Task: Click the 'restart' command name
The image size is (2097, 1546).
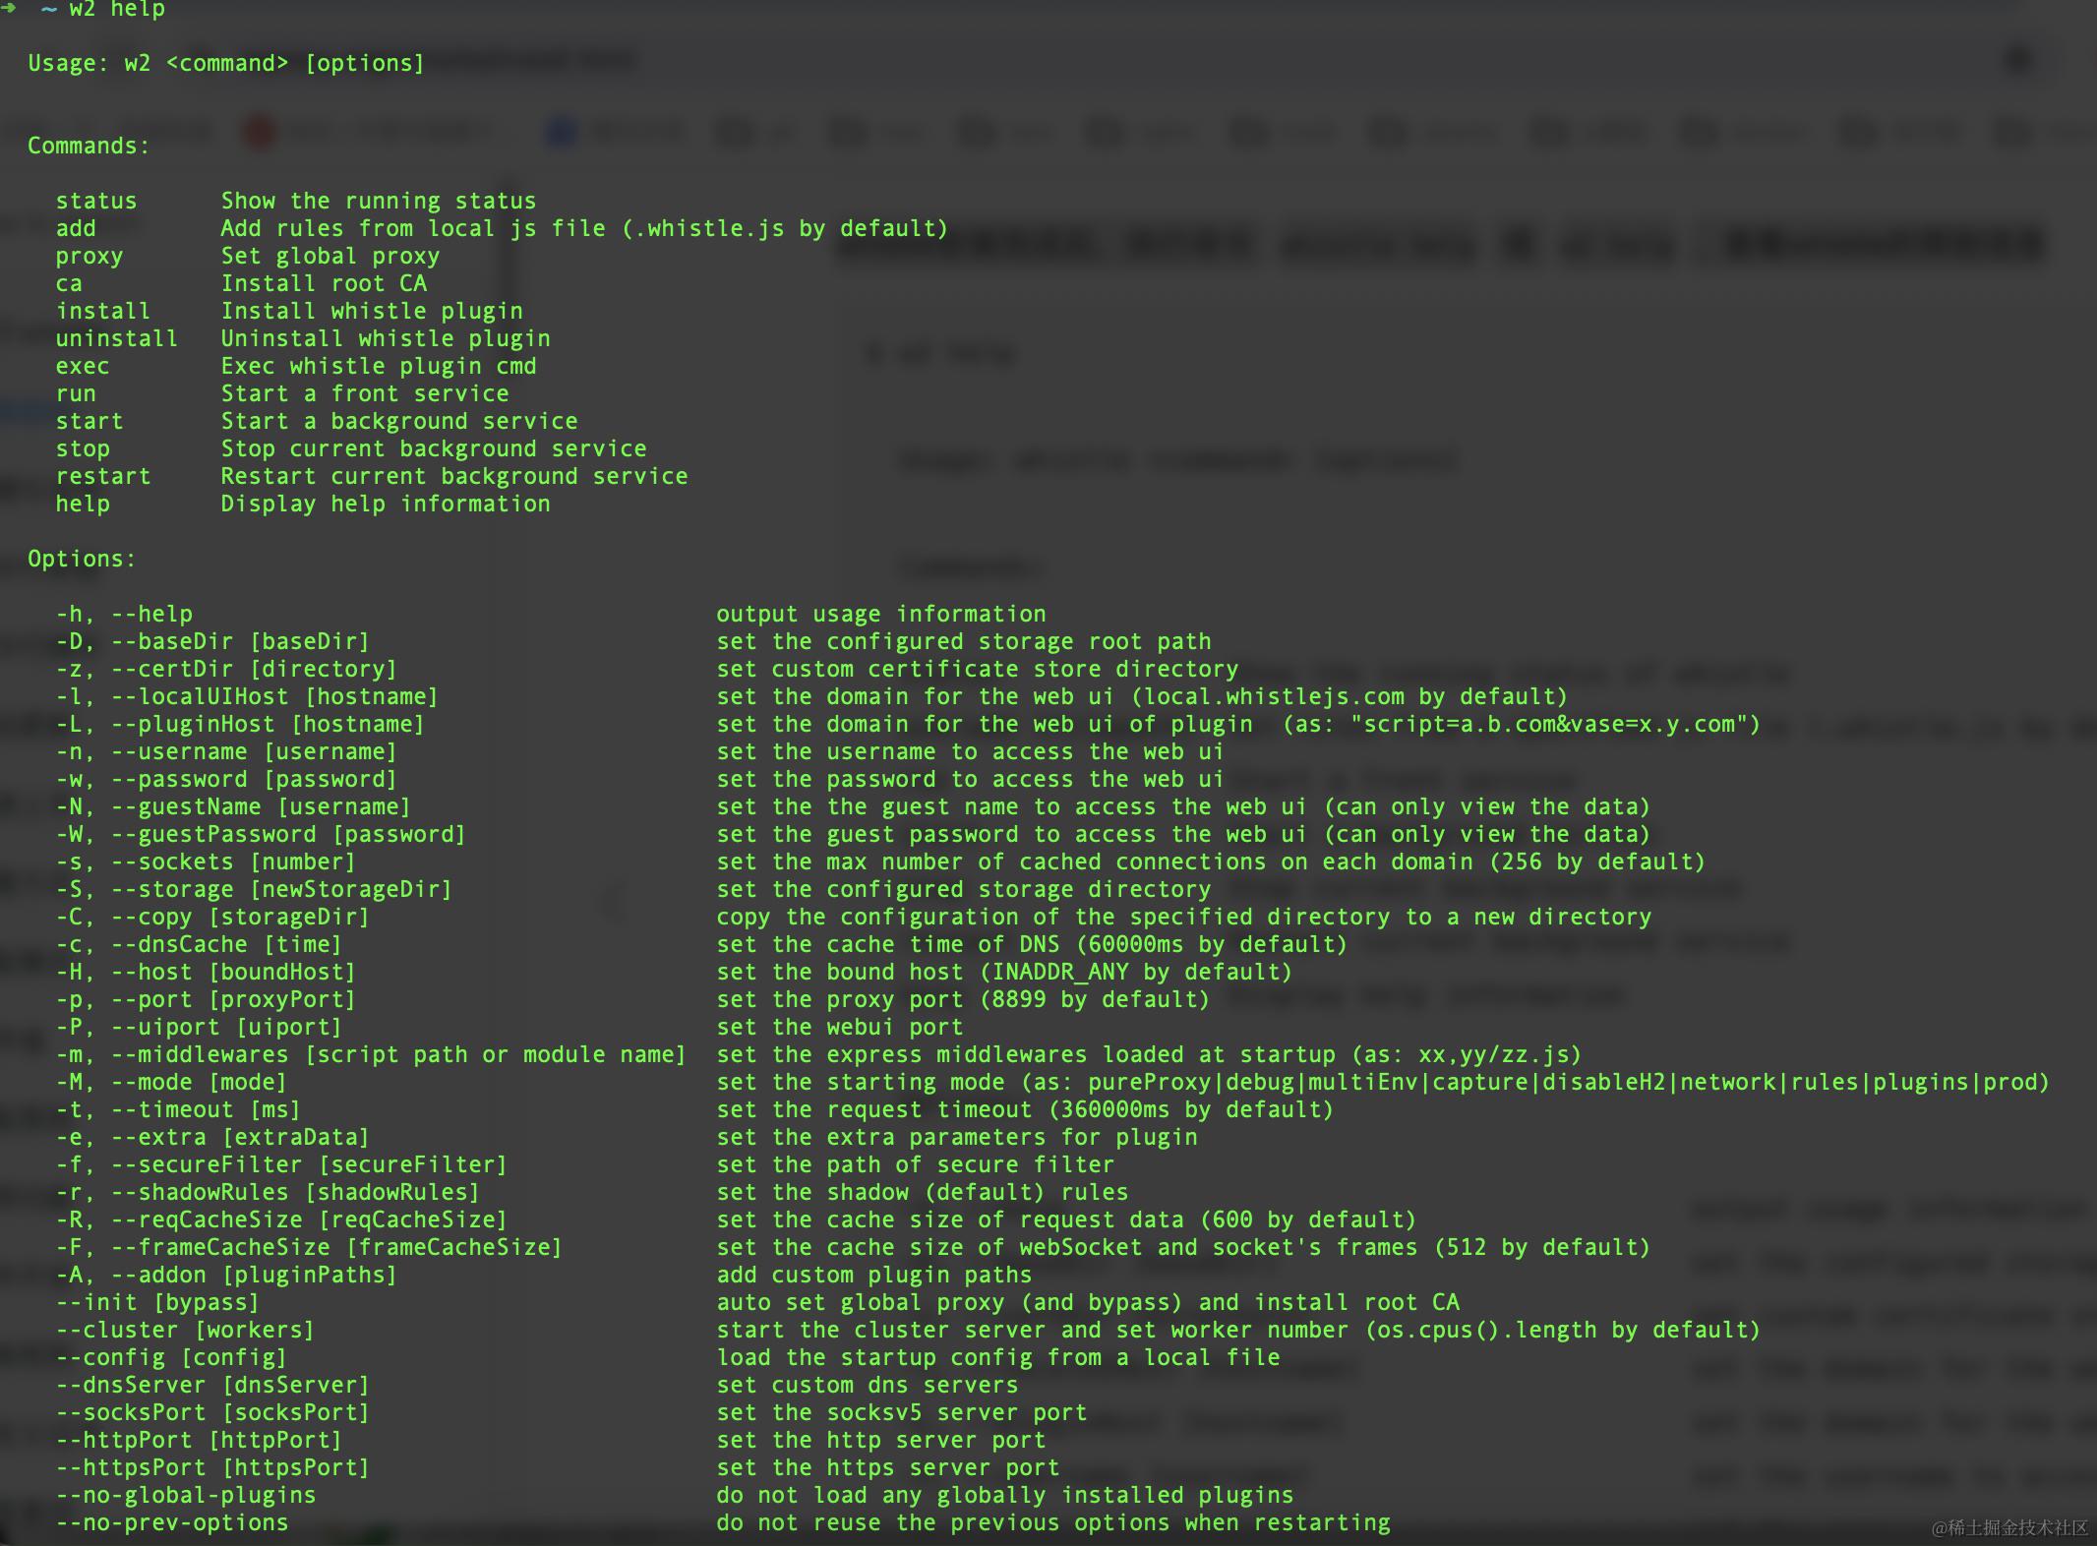Action: pos(102,476)
